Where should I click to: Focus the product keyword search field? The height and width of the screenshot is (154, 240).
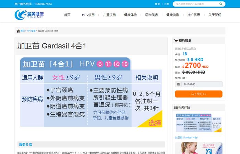point(197,4)
